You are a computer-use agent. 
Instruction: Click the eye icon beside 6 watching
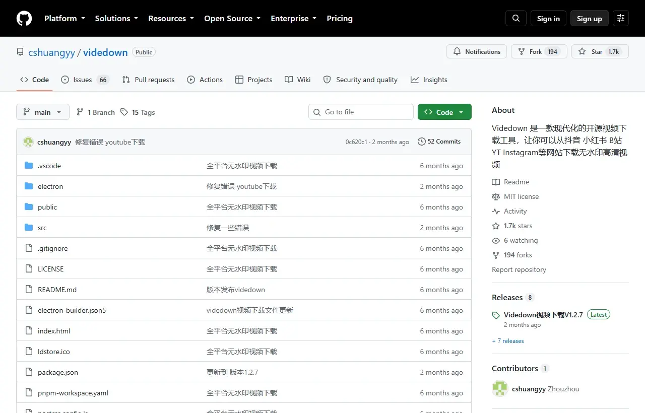click(x=496, y=240)
